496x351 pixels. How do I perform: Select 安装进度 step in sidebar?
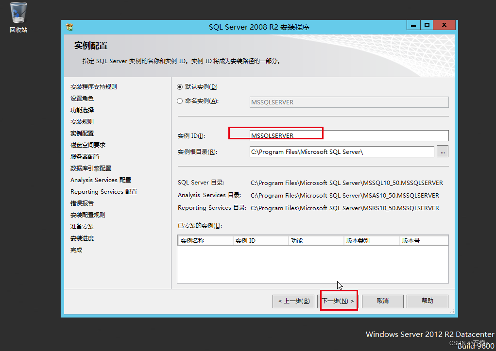click(x=82, y=238)
